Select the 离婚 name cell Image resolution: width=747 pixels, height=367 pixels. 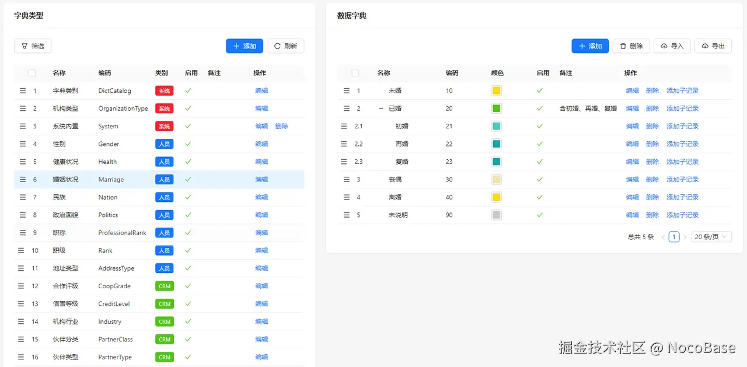point(395,197)
